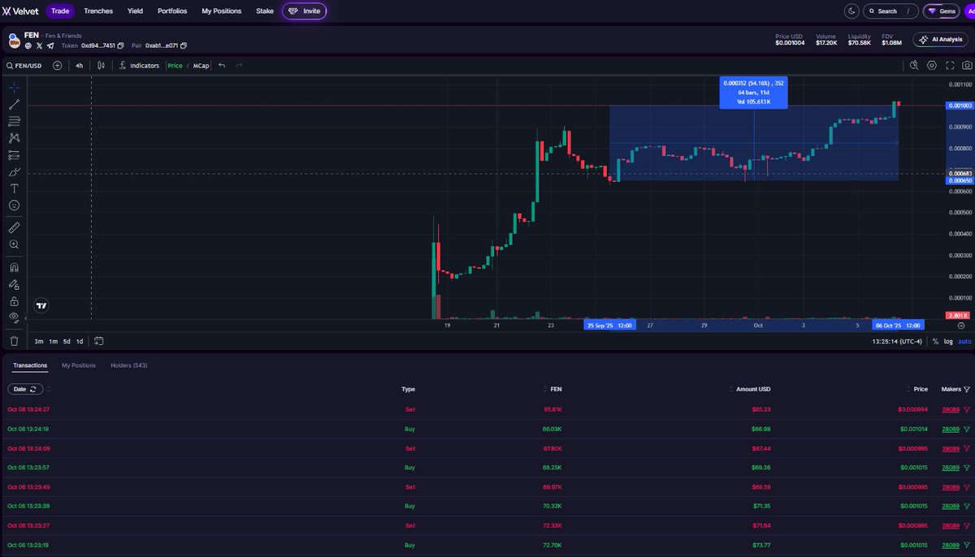
Task: Enter fullscreen chart mode
Action: tap(950, 66)
